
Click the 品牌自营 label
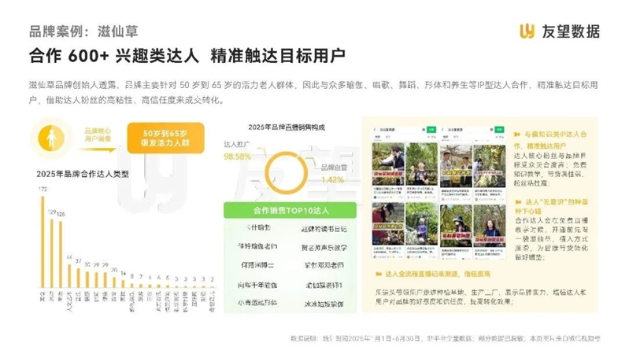334,168
